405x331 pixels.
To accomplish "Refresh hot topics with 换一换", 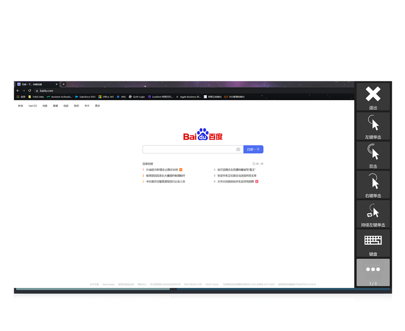I will click(258, 164).
